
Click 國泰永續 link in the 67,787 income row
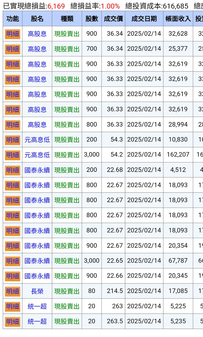(37, 261)
